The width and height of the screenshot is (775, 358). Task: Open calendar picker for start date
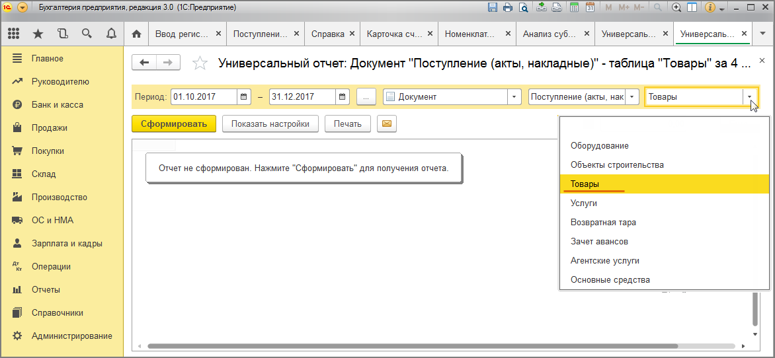[243, 97]
